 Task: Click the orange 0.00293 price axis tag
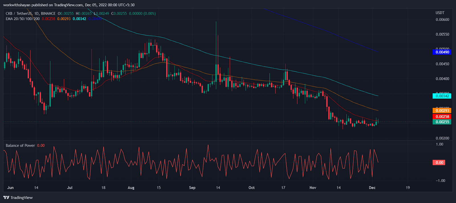(442, 111)
